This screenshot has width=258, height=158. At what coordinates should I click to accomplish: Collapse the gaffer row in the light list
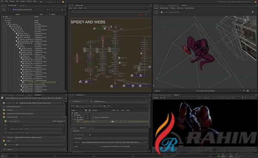[72, 113]
